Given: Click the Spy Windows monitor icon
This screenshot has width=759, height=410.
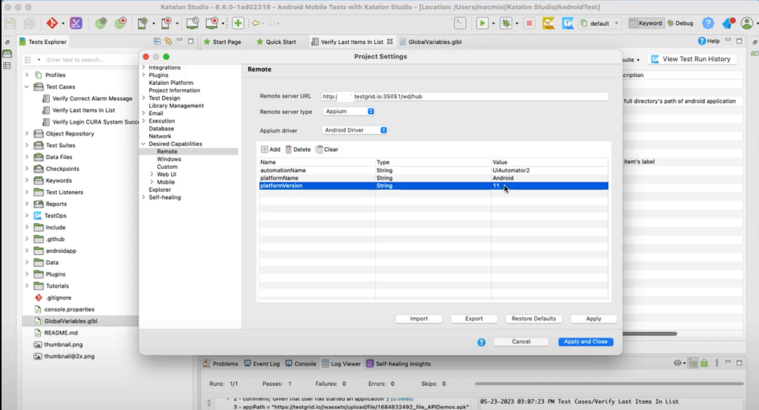Looking at the screenshot, I should click(x=192, y=23).
